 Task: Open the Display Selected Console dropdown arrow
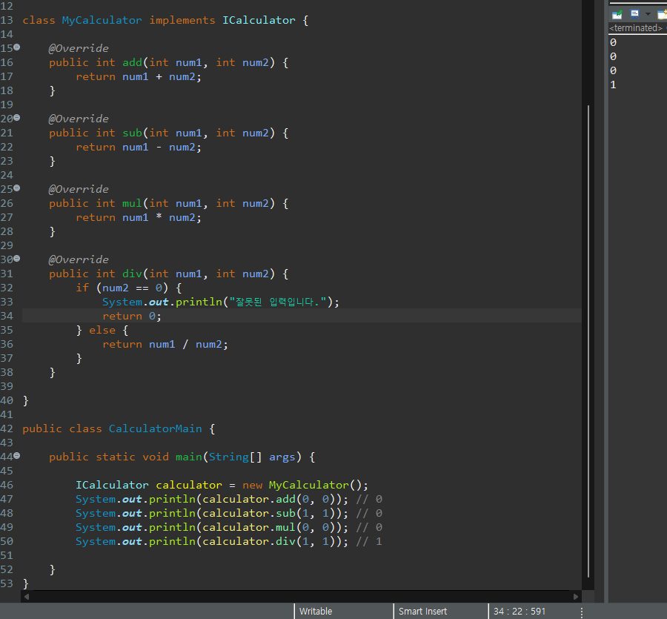648,14
